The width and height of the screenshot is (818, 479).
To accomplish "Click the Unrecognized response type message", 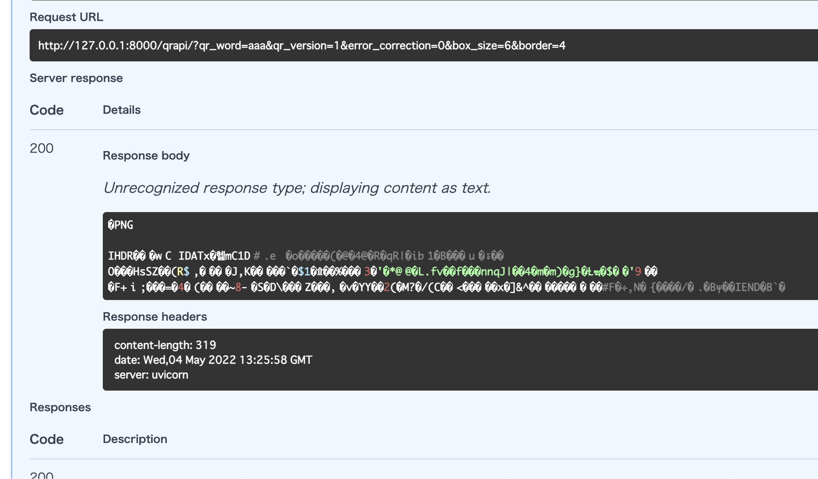I will (x=297, y=188).
